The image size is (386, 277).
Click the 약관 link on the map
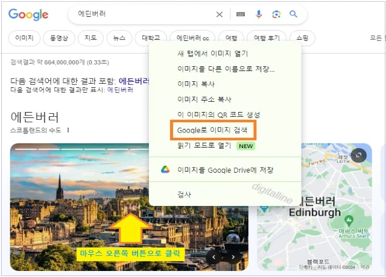[364, 267]
